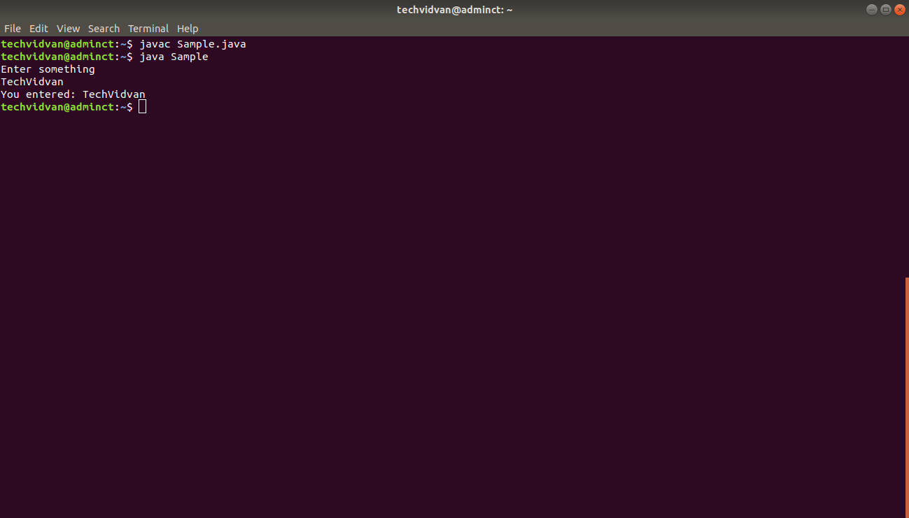
Task: Click the 'java Sample' command text
Action: pyautogui.click(x=174, y=57)
